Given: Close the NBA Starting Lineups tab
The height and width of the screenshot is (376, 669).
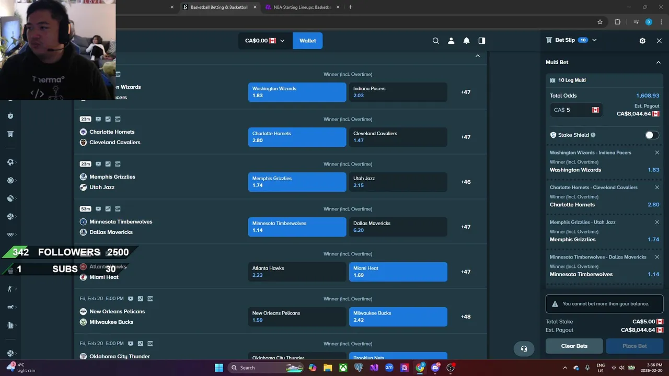Looking at the screenshot, I should click(338, 7).
